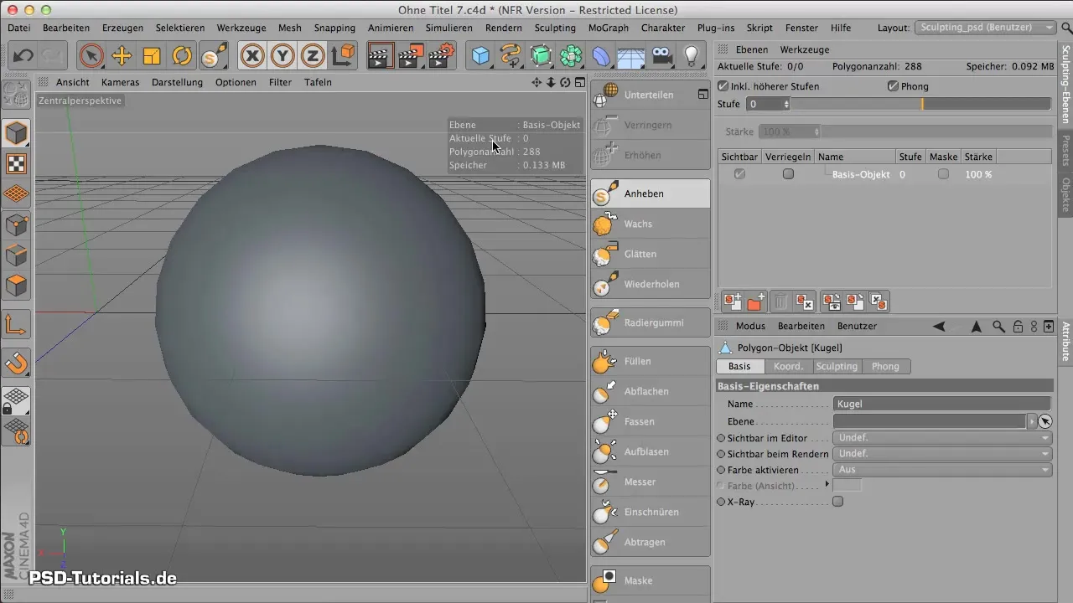The width and height of the screenshot is (1073, 603).
Task: Open Sichtbar im Editor dropdown
Action: tap(942, 437)
